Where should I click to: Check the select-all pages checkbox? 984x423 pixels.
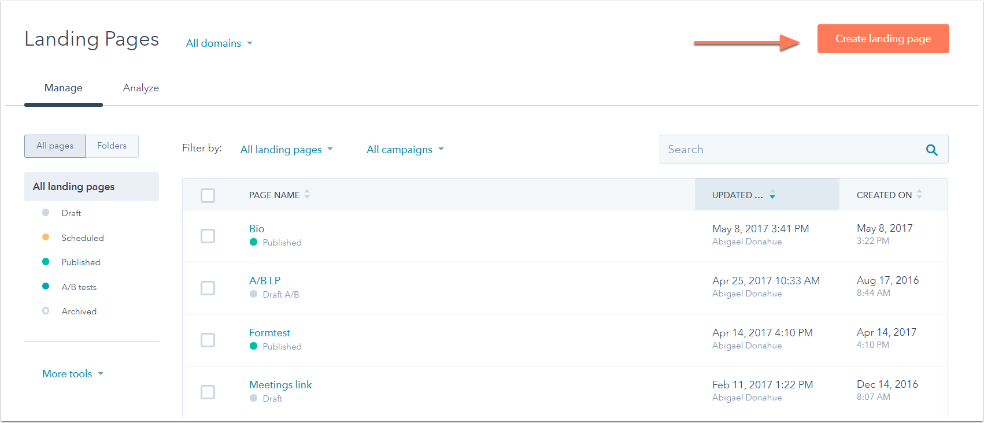point(208,195)
